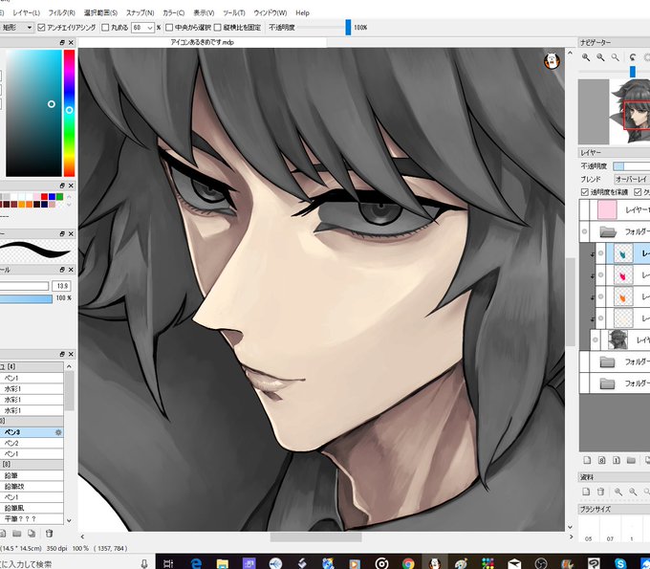Click the canvas vertical scroll-up arrow
Image resolution: width=650 pixels, height=569 pixels.
570,54
